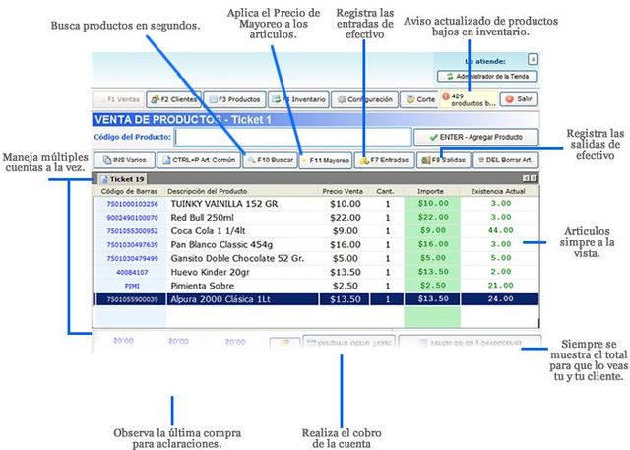Select the Pan Blanco Classic 454g row
The height and width of the screenshot is (450, 630).
tap(316, 244)
